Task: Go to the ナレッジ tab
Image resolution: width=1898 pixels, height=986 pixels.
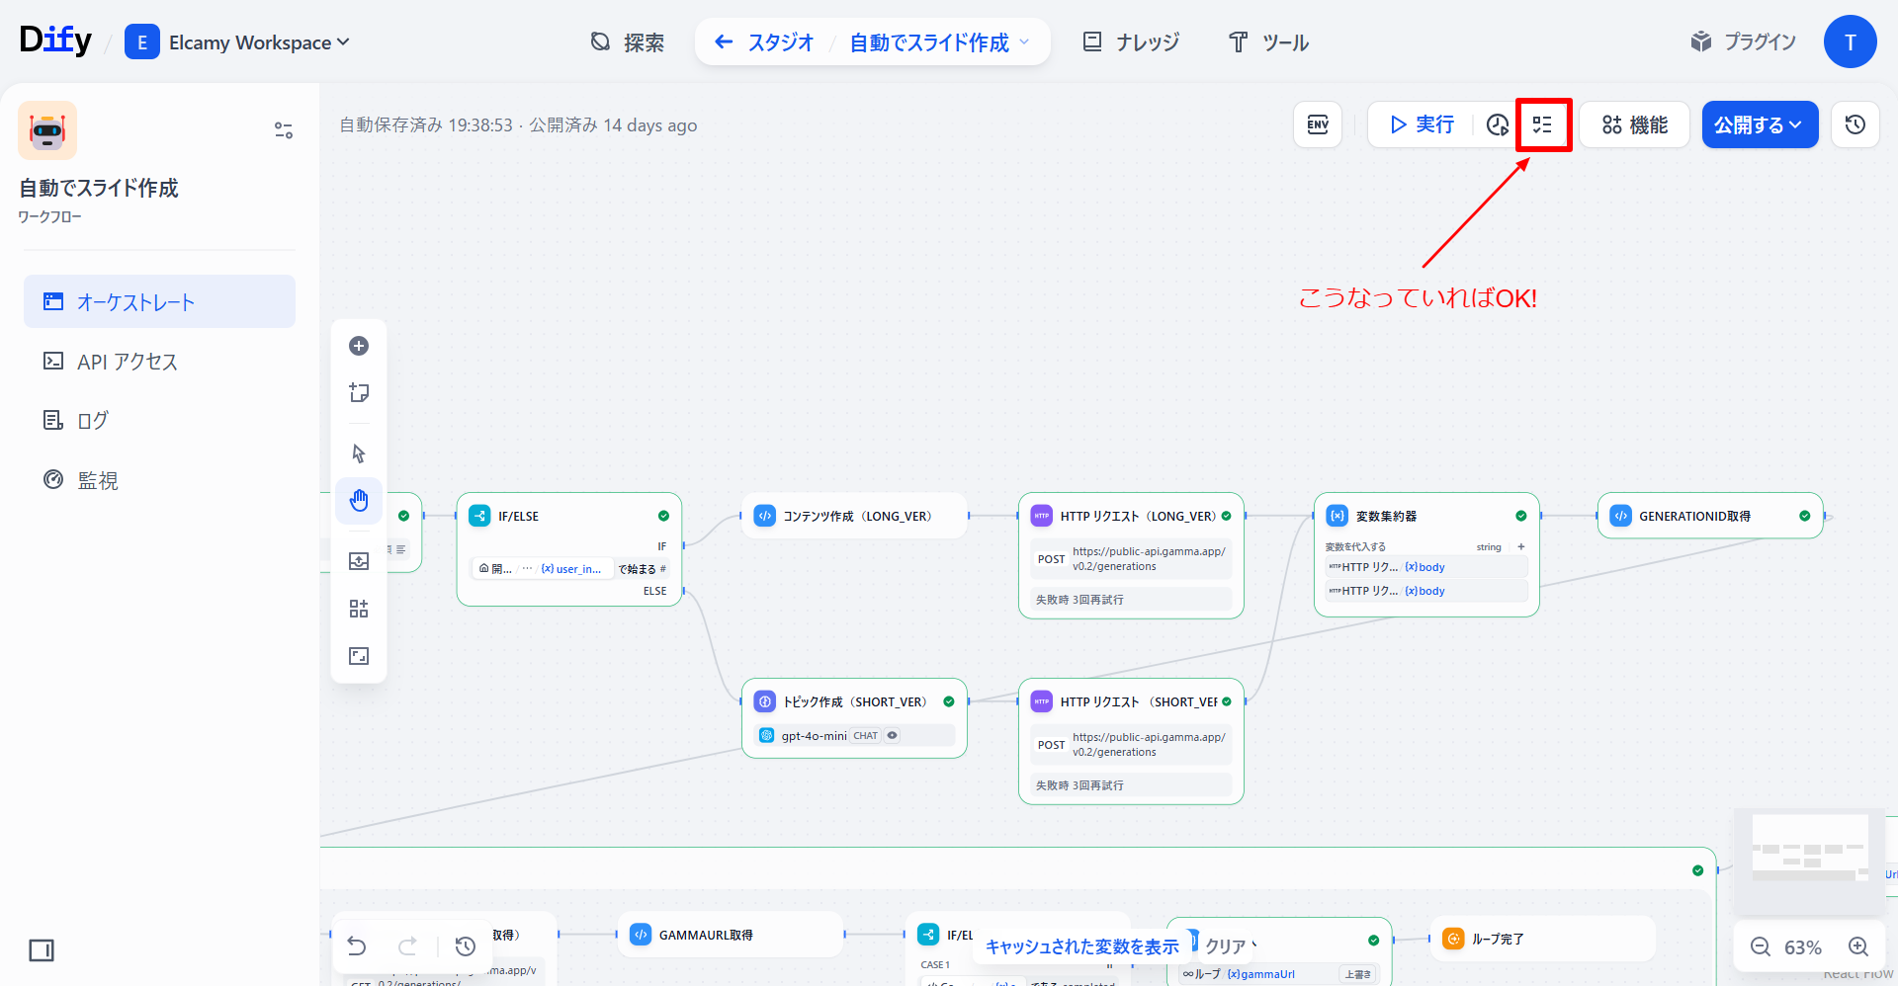Action: (x=1132, y=42)
